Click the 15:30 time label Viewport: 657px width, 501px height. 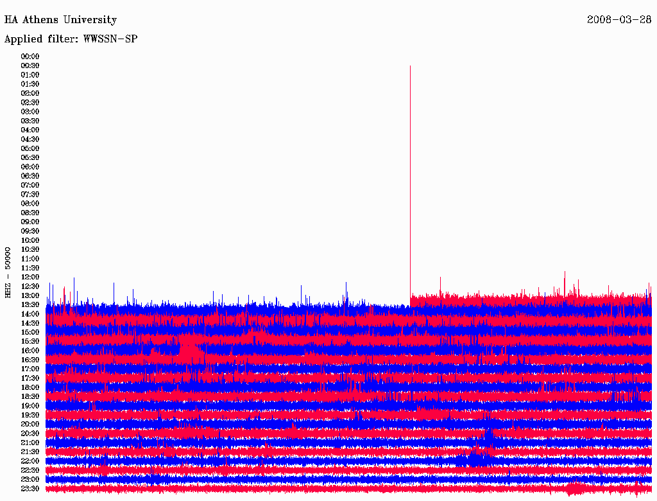pyautogui.click(x=30, y=342)
